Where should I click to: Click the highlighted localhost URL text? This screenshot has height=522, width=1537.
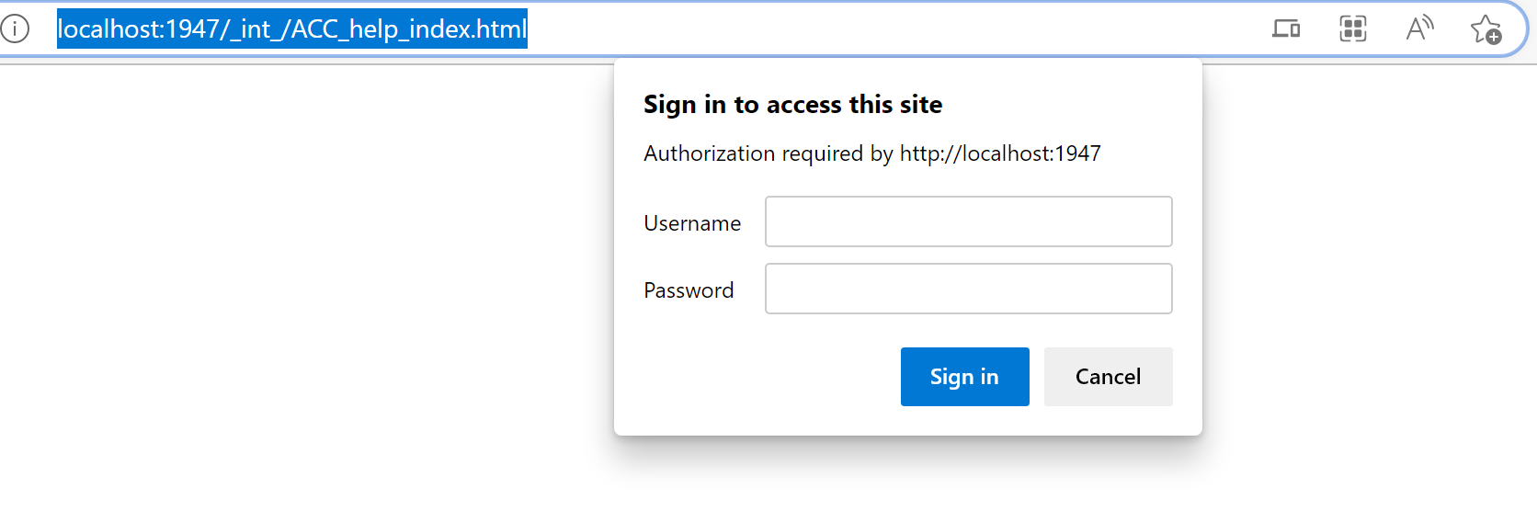pos(291,28)
